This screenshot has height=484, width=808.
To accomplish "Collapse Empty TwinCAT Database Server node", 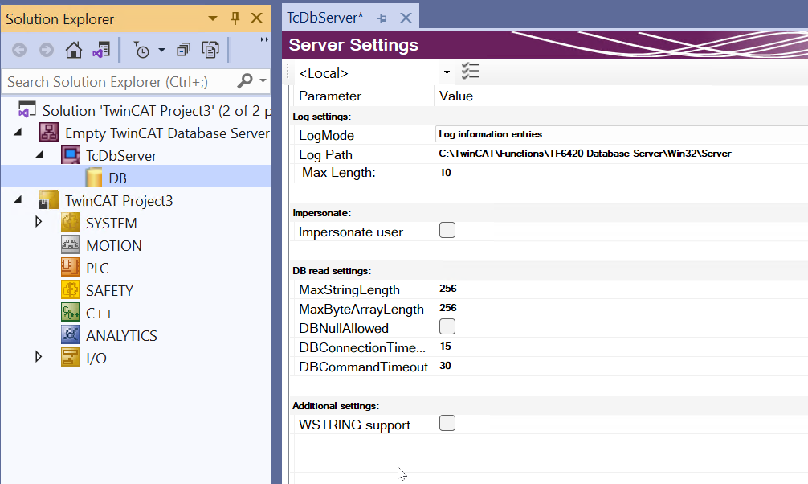I will click(x=18, y=133).
